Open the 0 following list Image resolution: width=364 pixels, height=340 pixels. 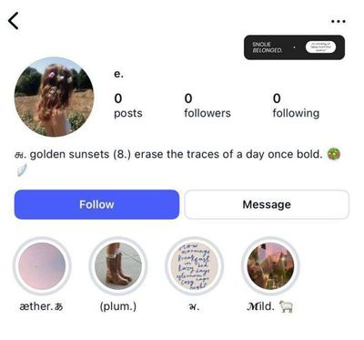click(x=296, y=106)
